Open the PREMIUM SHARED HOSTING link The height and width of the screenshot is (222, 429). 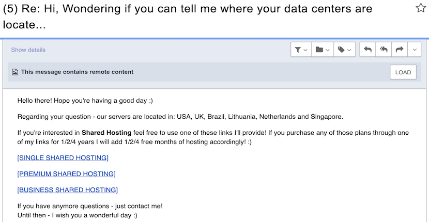[67, 174]
